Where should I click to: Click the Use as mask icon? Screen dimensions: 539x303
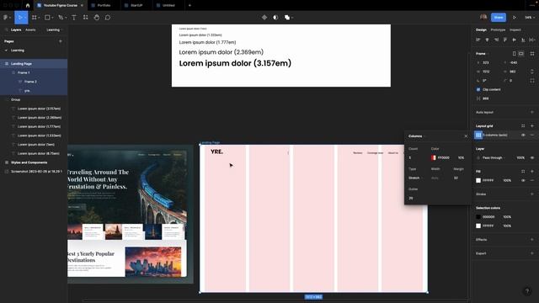coord(275,17)
